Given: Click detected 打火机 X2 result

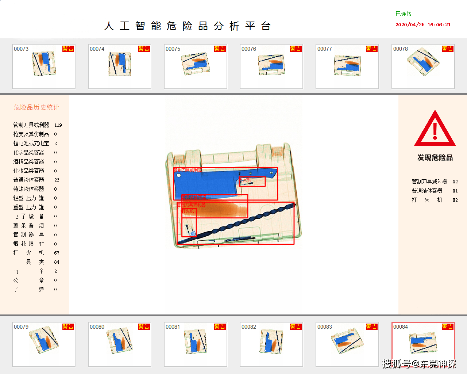Looking at the screenshot, I should tap(435, 200).
